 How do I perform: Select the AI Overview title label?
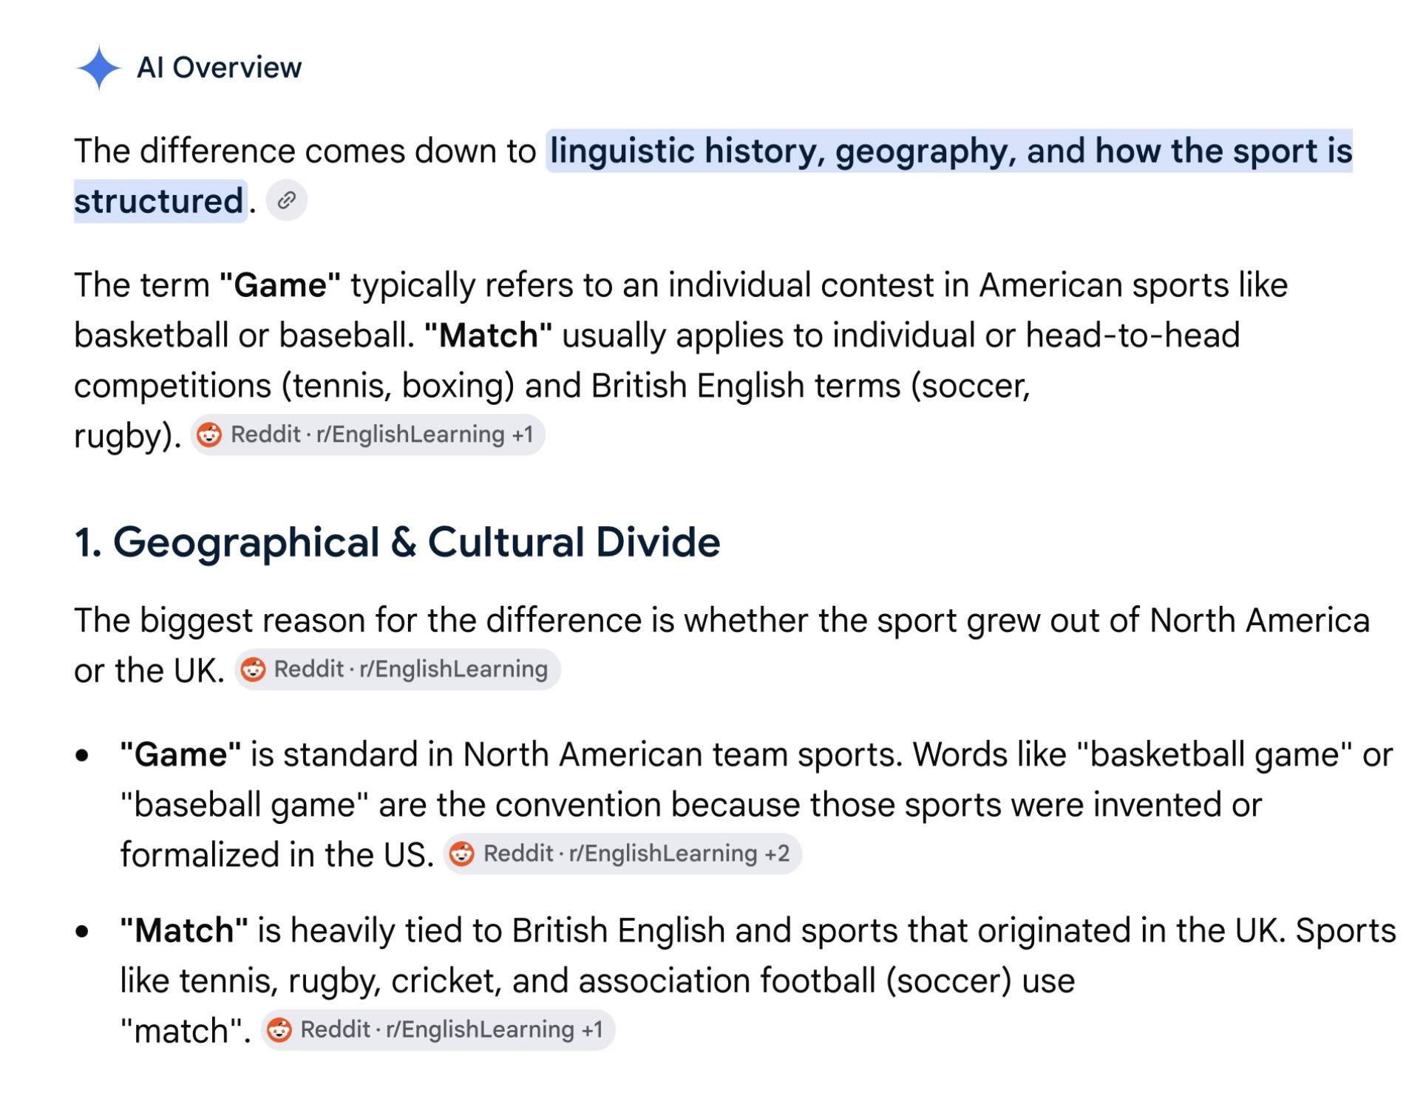(219, 68)
